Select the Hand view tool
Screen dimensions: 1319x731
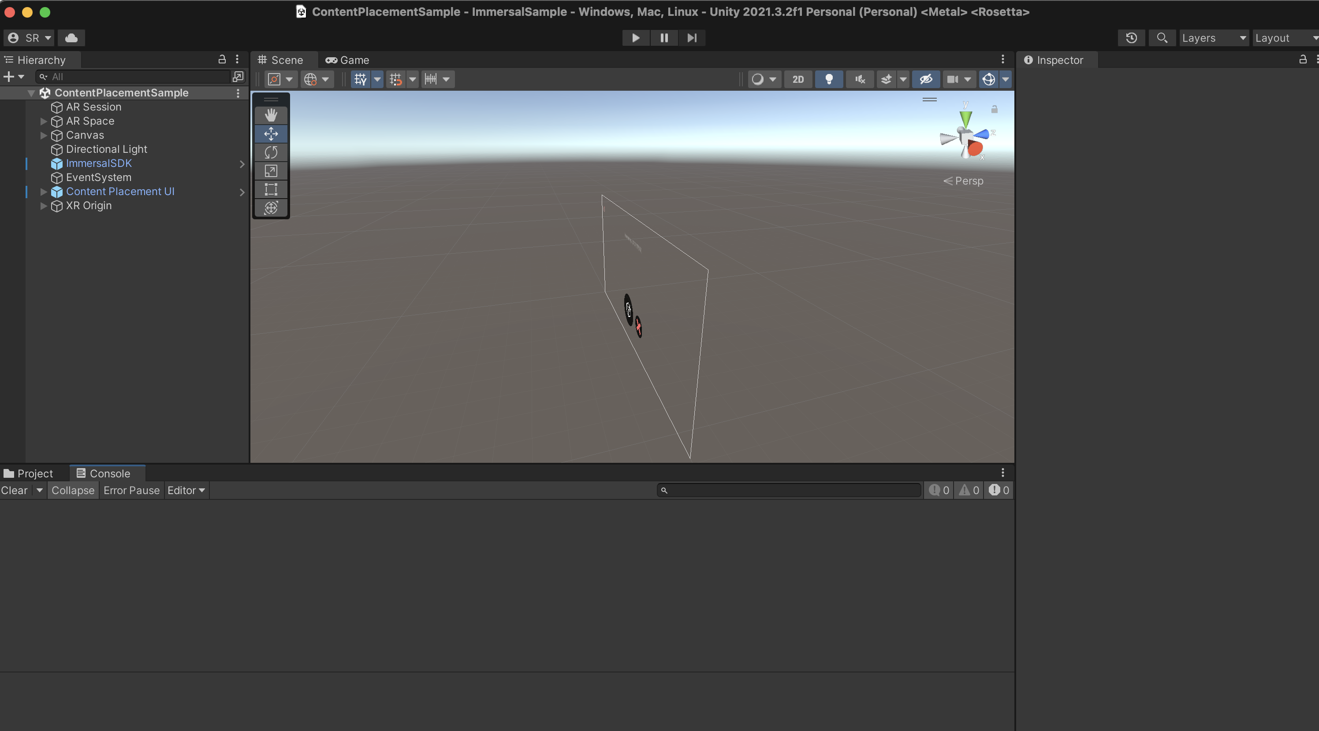tap(271, 115)
